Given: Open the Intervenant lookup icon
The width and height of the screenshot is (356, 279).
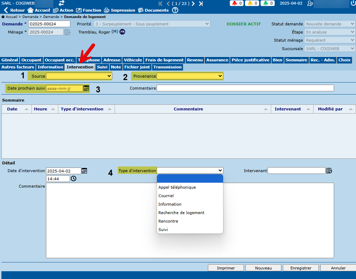Looking at the screenshot, I should [x=329, y=171].
